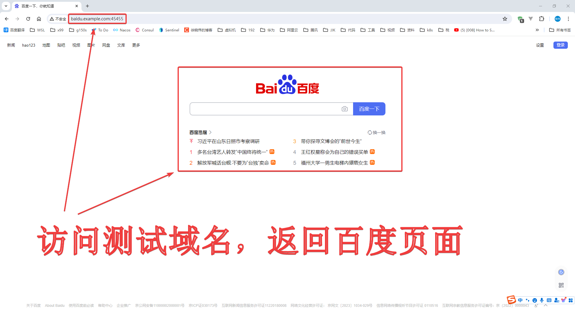The image size is (575, 311).
Task: Open the 贴吧 nav link
Action: (61, 45)
